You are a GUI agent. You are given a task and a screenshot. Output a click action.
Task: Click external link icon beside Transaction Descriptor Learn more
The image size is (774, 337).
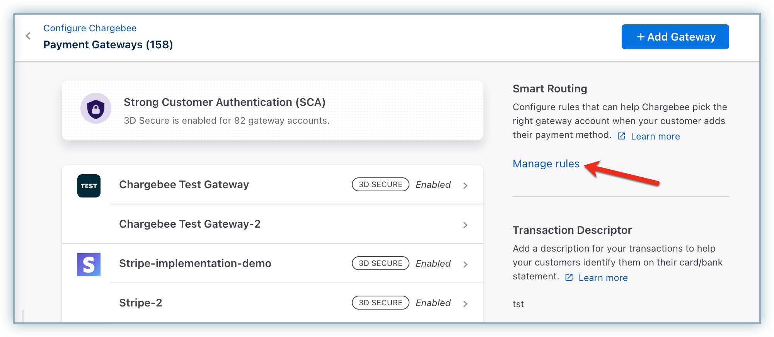(x=569, y=277)
